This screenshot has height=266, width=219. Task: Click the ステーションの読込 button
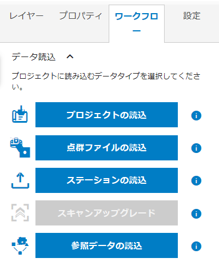[x=106, y=180]
